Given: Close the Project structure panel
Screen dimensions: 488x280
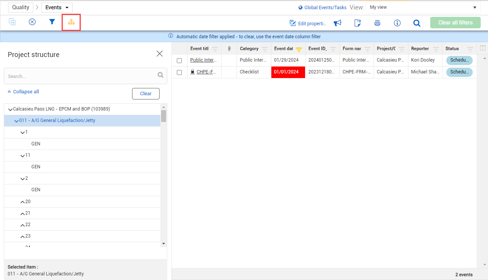Looking at the screenshot, I should [160, 54].
